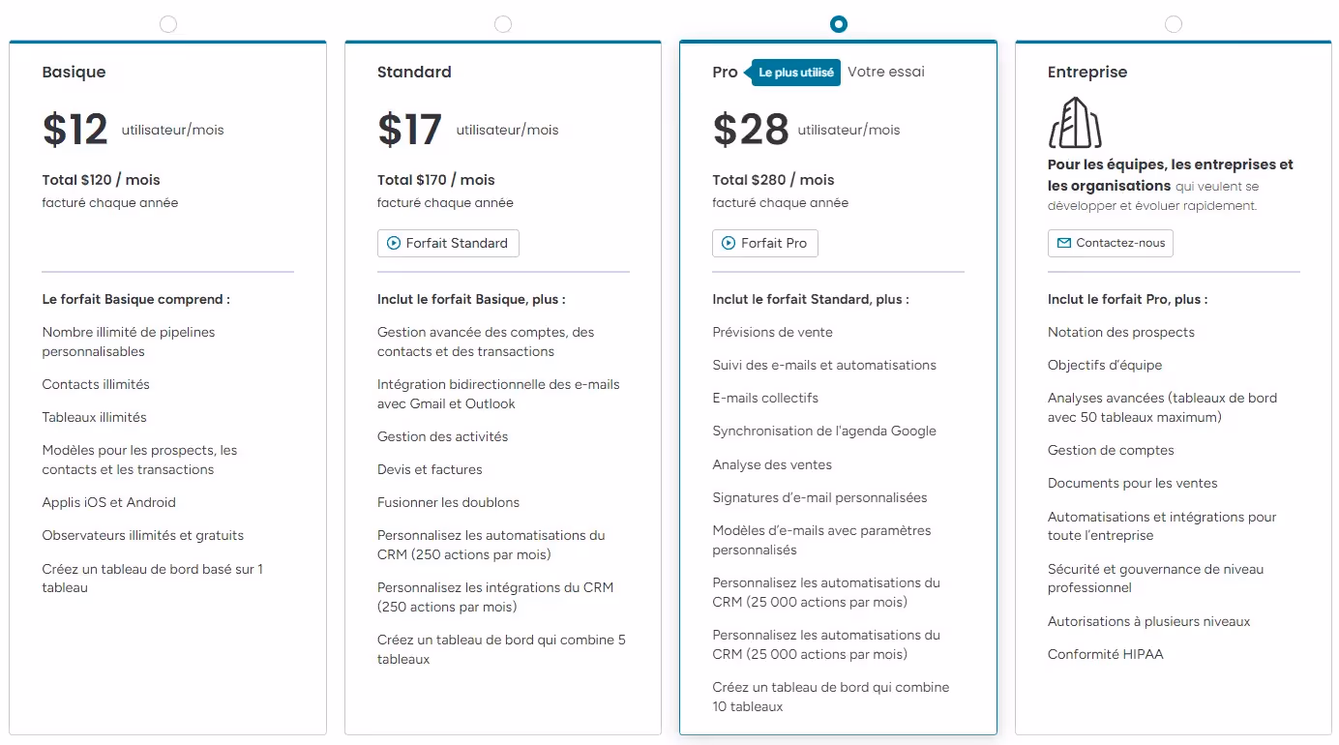1339x745 pixels.
Task: Click 'Prévisions de vente' feature text
Action: click(772, 333)
